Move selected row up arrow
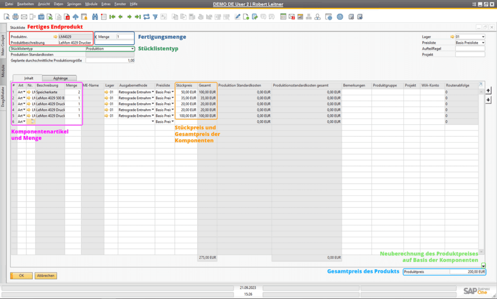This screenshot has height=299, width=497. (488, 91)
